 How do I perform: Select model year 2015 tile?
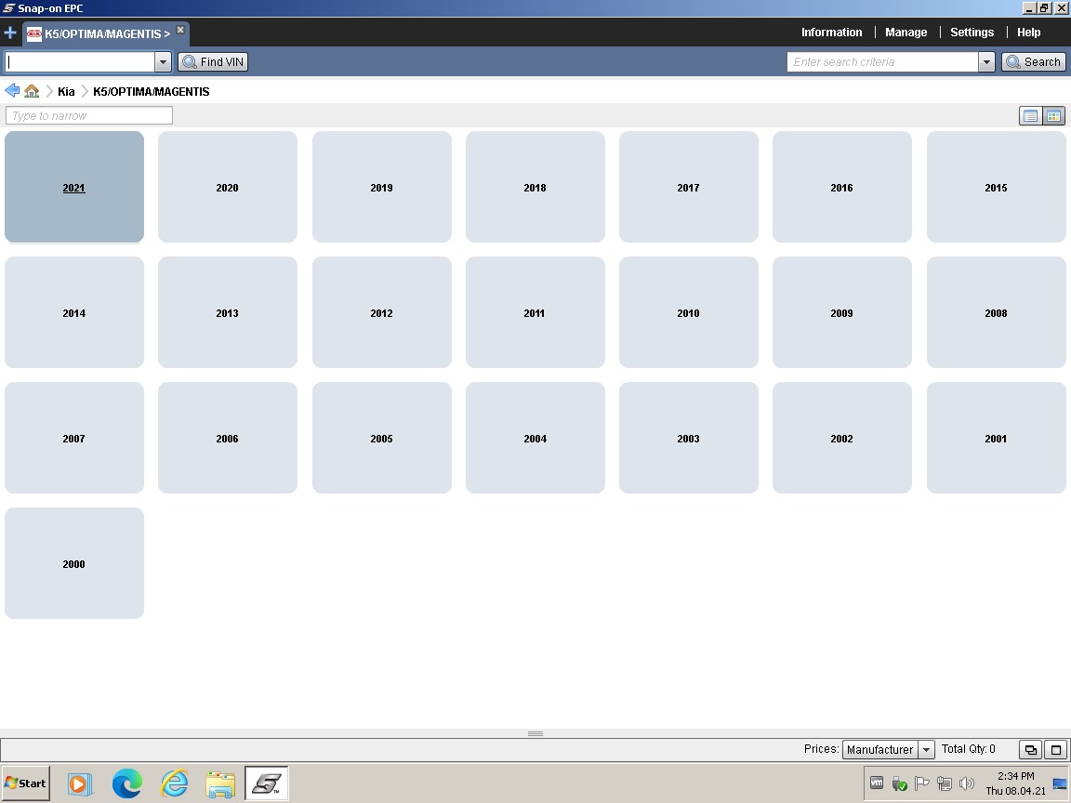pos(996,187)
